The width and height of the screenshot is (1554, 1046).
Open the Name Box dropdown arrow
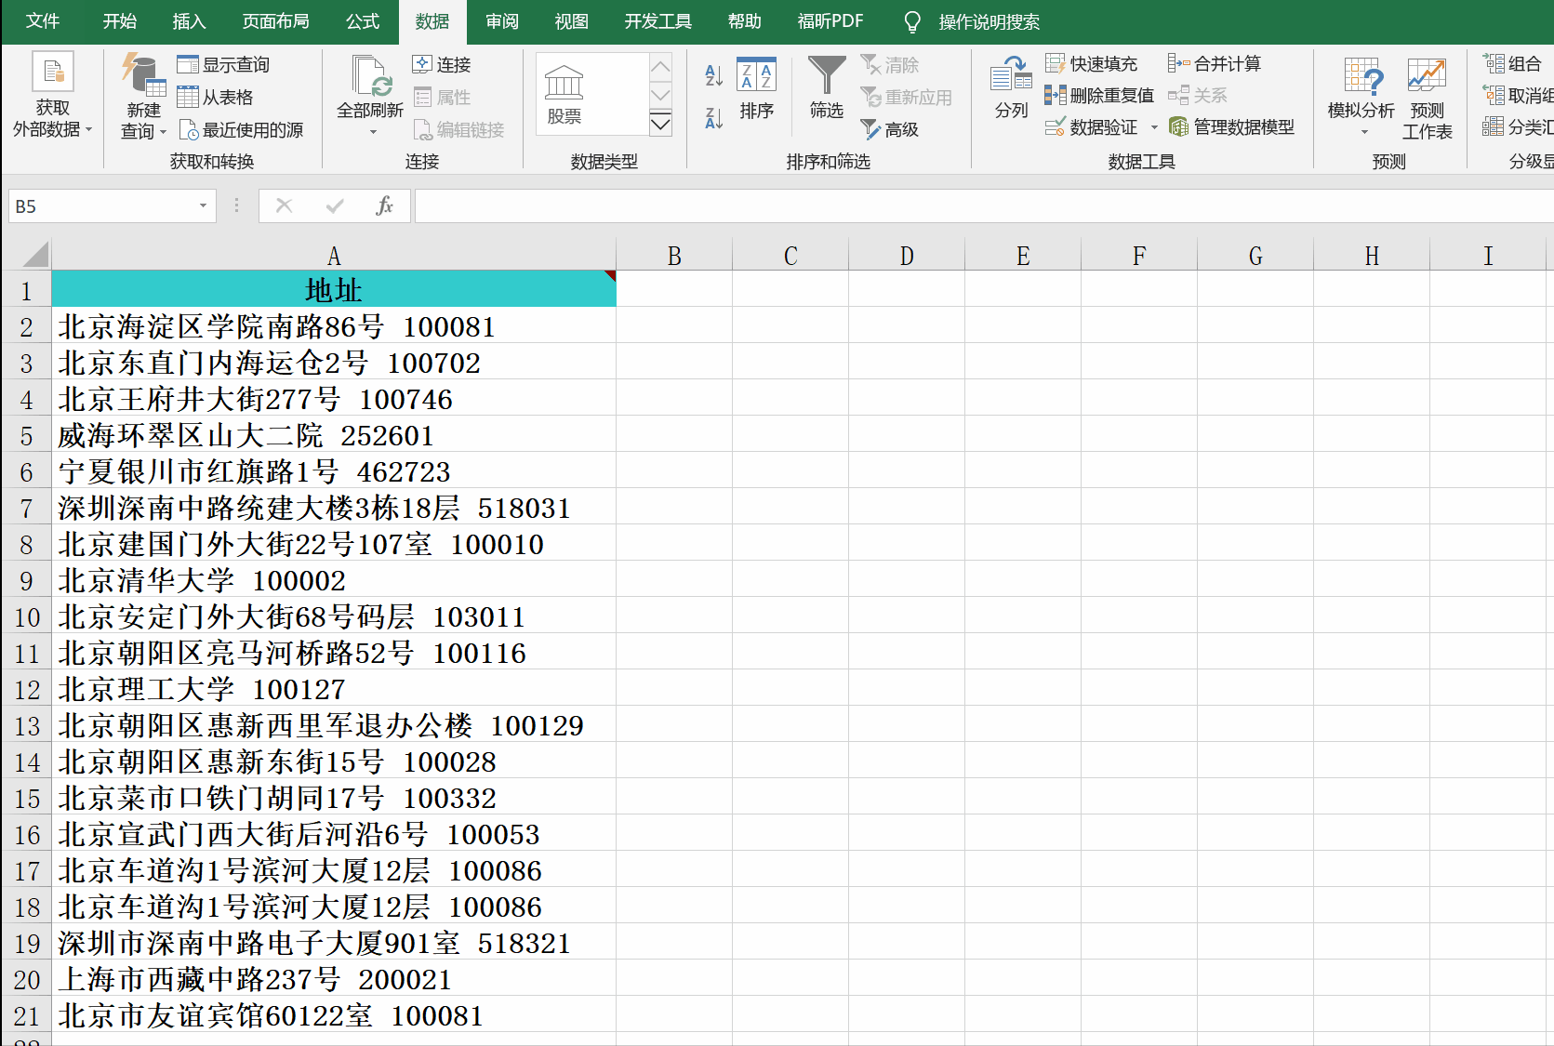(203, 205)
